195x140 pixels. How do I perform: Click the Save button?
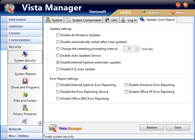point(178,127)
